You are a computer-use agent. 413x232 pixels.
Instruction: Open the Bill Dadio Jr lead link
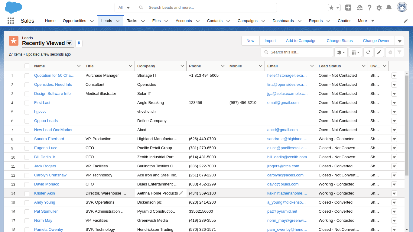click(x=45, y=157)
